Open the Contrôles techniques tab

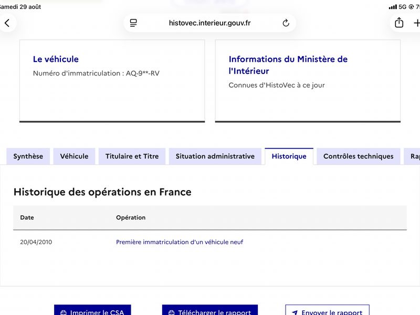(359, 156)
